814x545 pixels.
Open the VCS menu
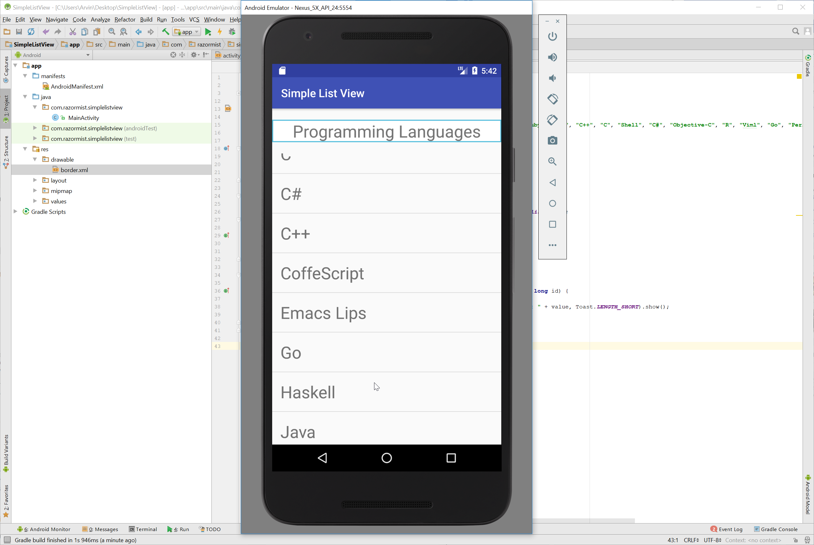click(194, 20)
